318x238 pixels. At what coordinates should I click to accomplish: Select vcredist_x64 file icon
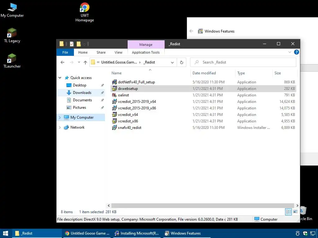pos(114,114)
